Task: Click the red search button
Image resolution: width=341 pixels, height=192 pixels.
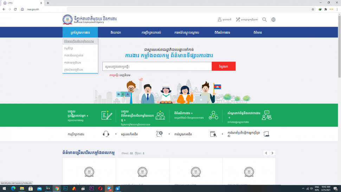Action: coord(224,66)
